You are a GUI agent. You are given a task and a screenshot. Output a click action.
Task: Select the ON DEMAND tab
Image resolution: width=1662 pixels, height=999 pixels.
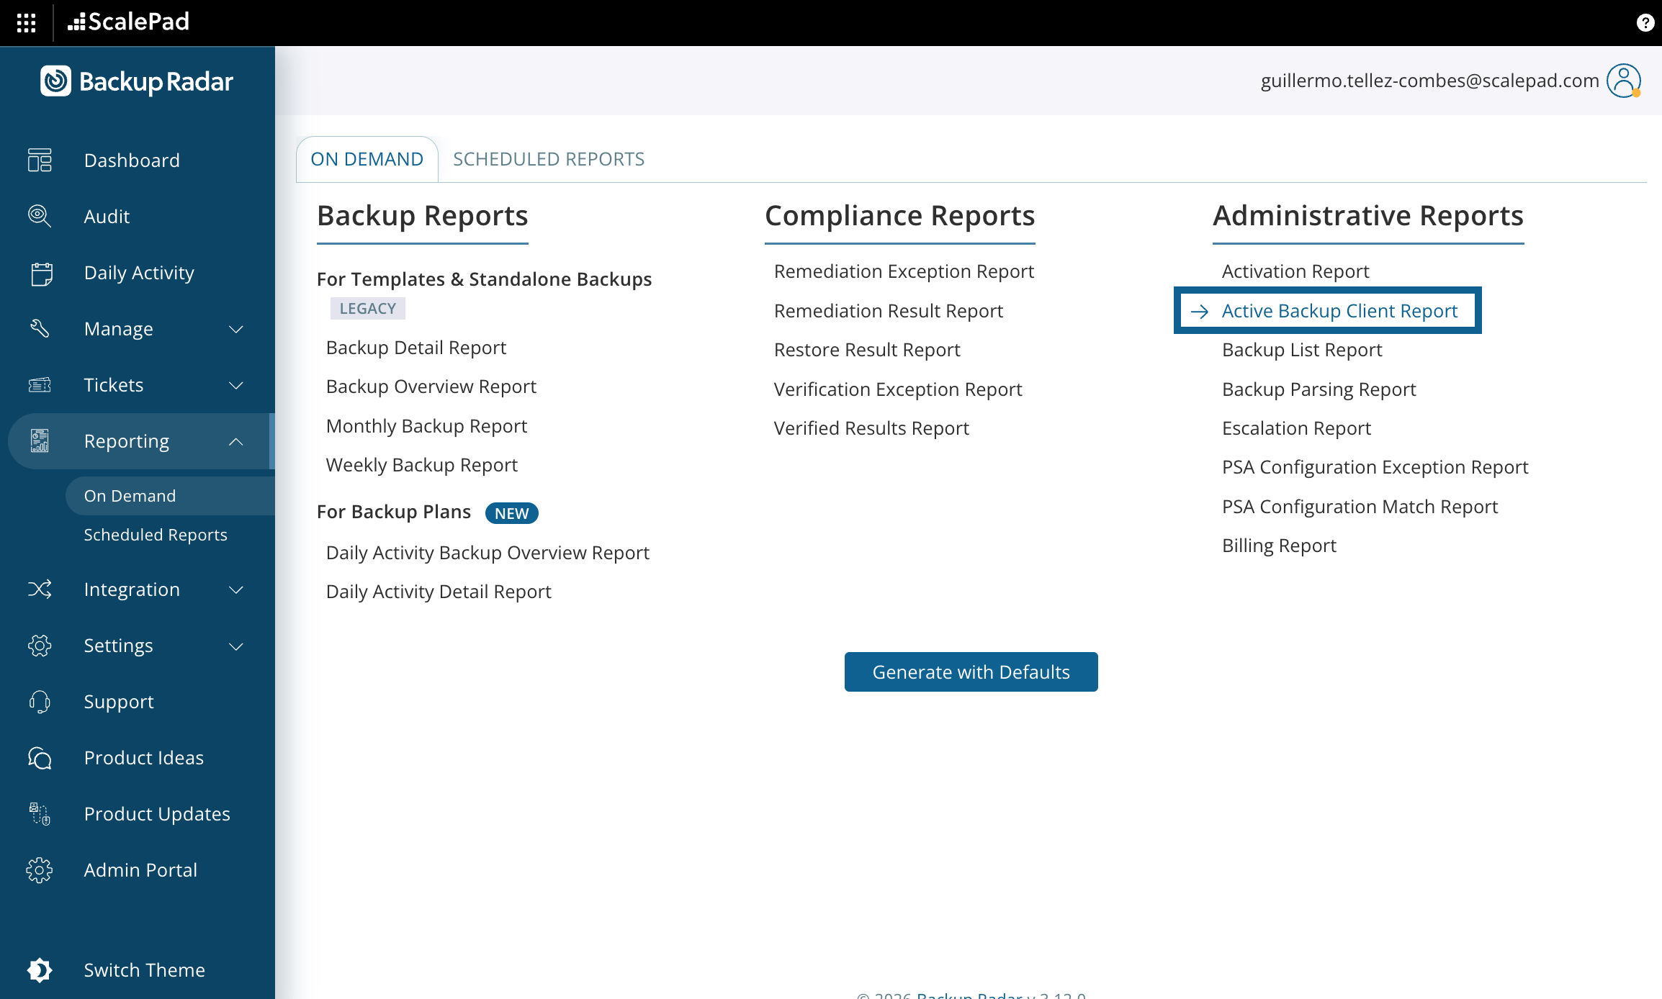point(367,159)
